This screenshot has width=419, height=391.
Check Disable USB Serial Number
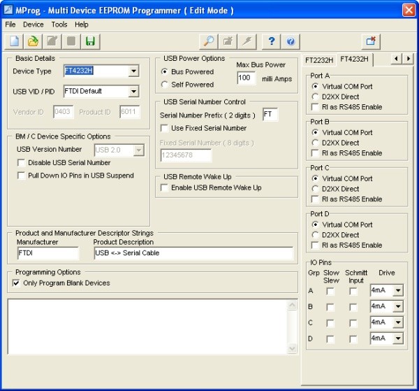pyautogui.click(x=21, y=163)
